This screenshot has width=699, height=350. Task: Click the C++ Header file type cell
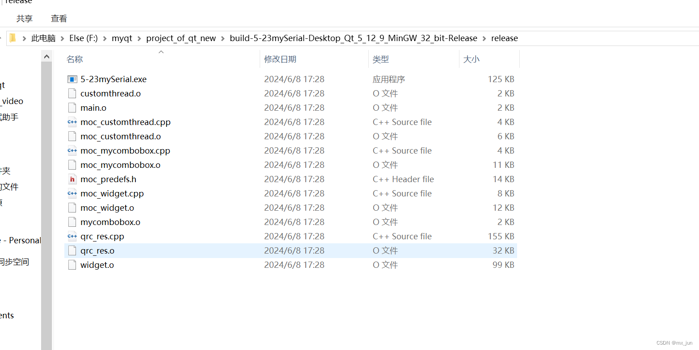403,179
